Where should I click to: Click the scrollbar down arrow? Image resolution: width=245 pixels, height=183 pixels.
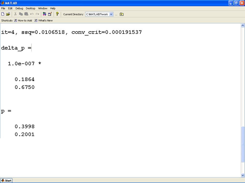pos(243,175)
